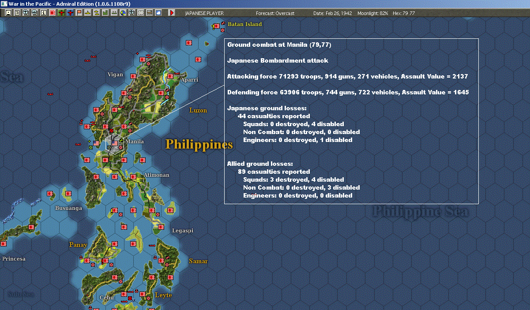Select the US flag unit in Manila hex
This screenshot has width=530, height=310.
click(x=115, y=143)
